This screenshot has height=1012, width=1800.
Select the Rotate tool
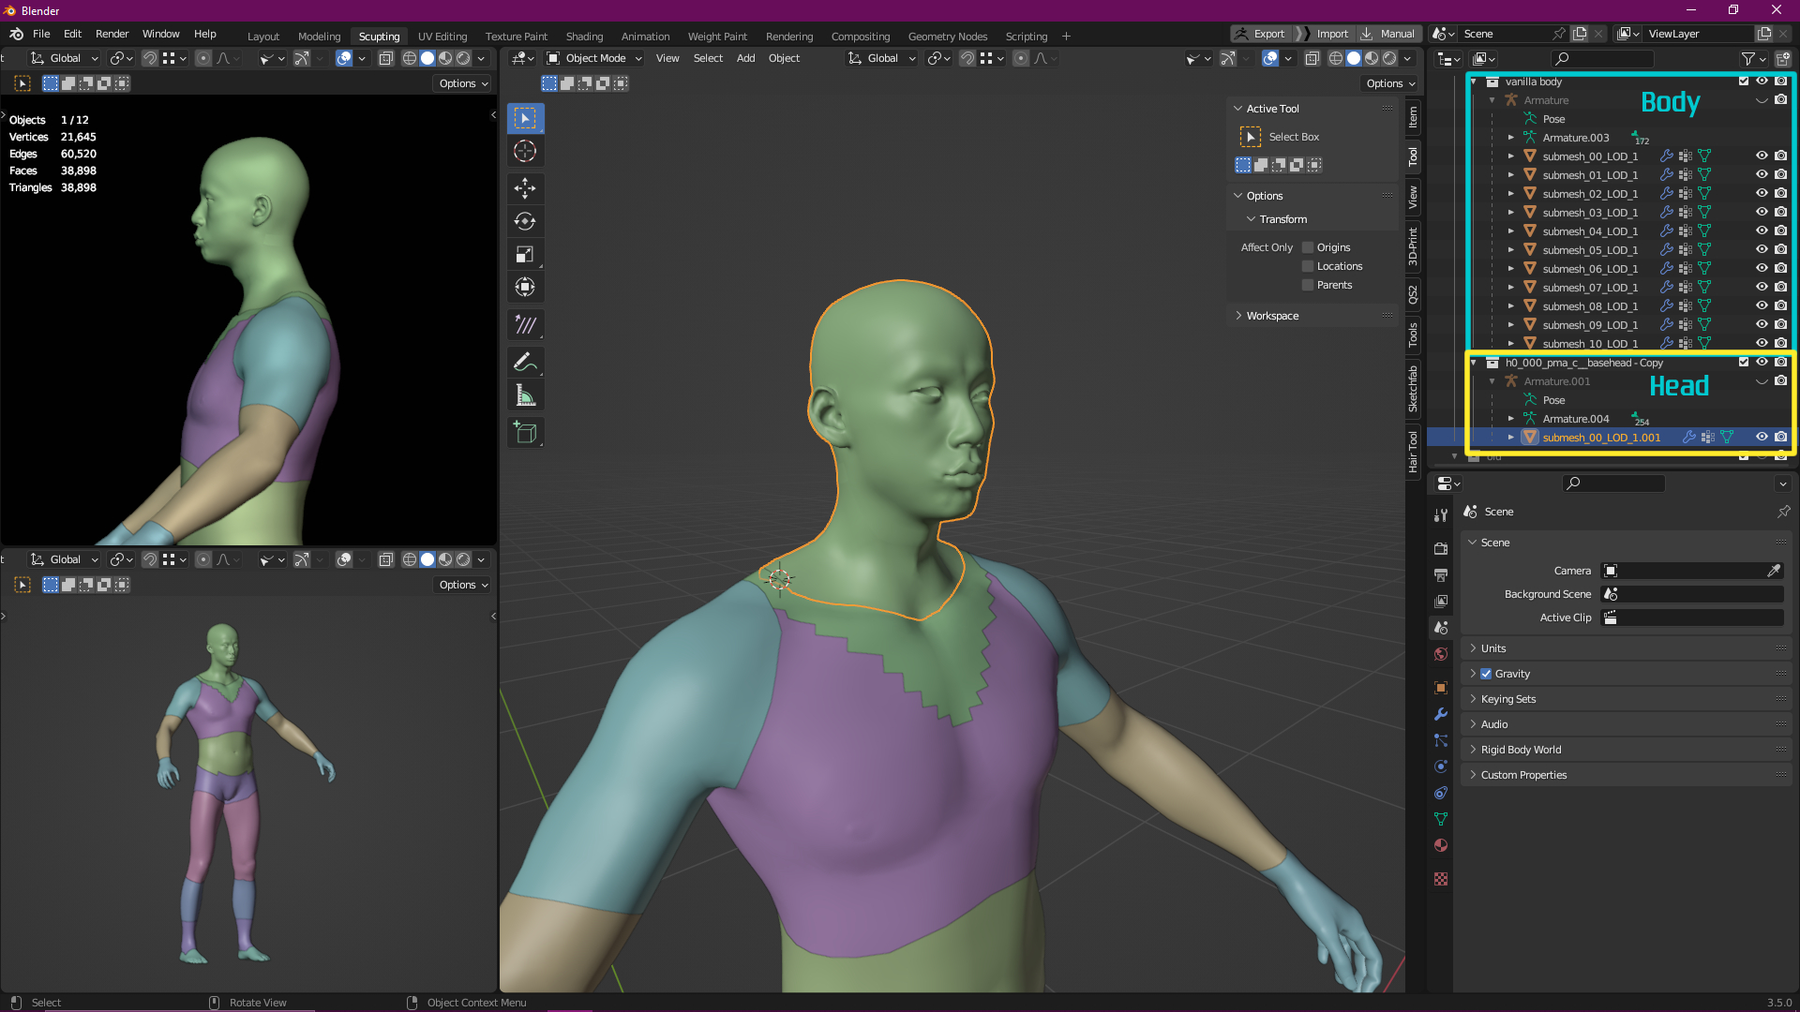click(525, 221)
